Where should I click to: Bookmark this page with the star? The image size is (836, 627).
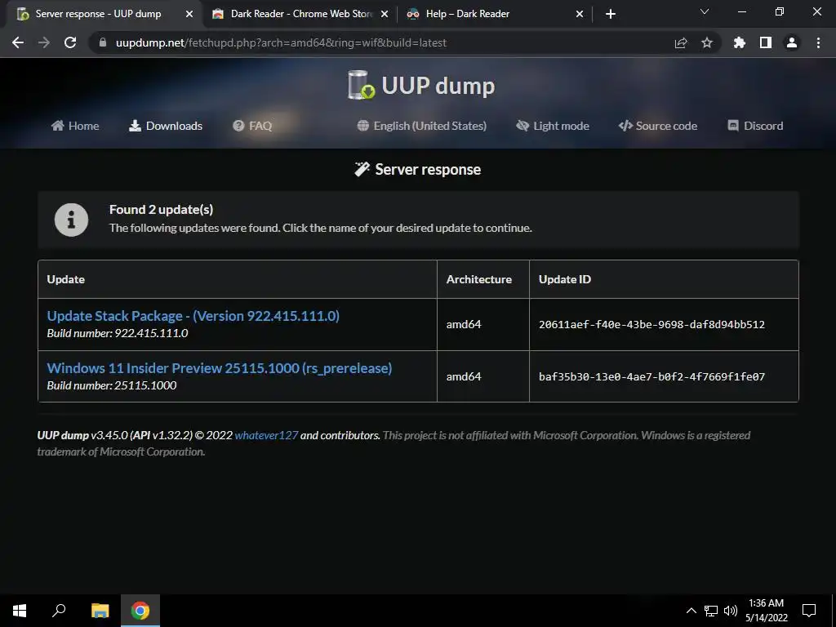coord(707,42)
